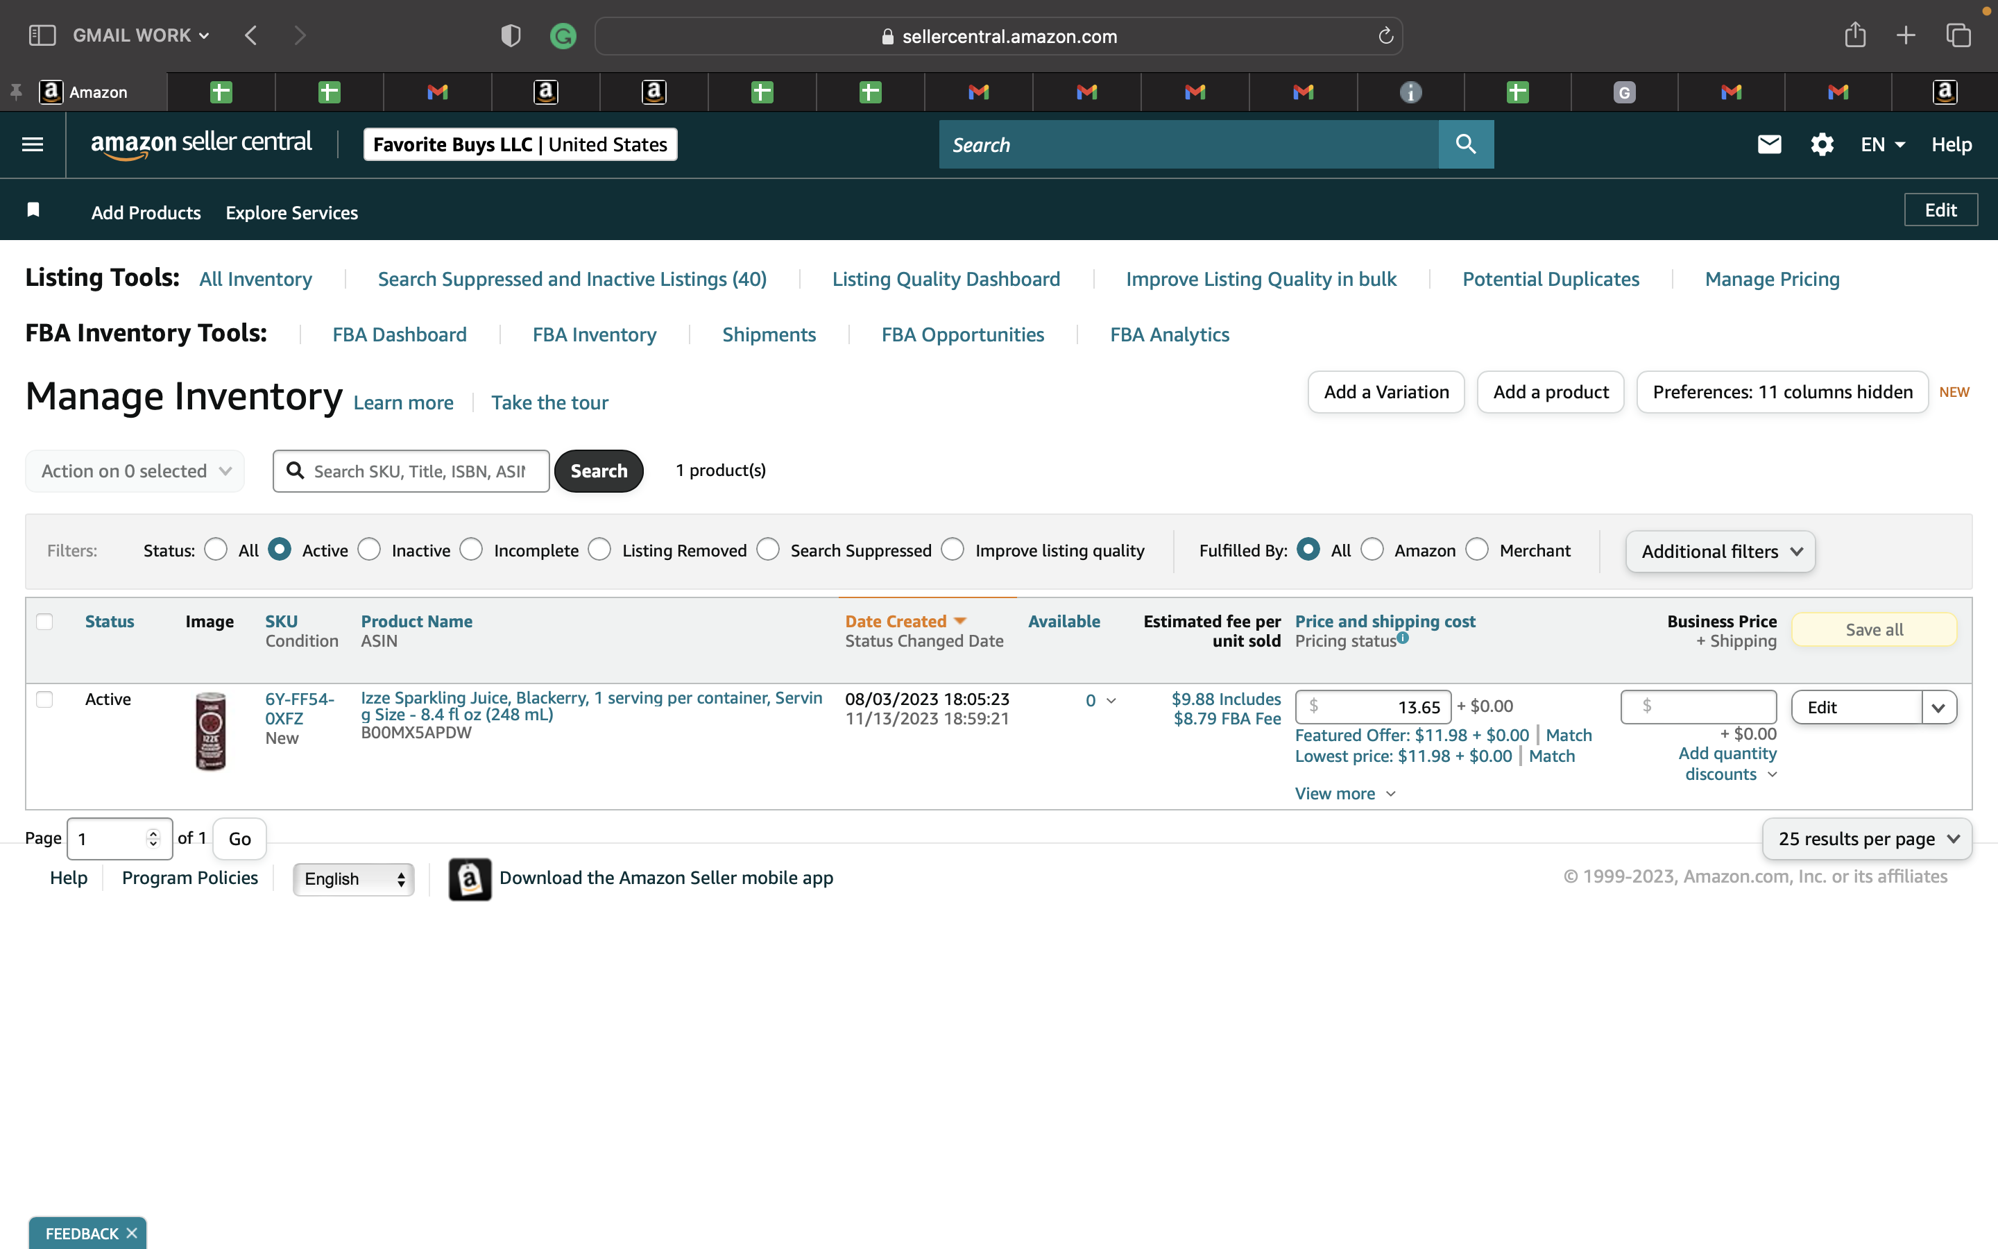Open the privacy shield report icon
1998x1249 pixels.
point(511,35)
